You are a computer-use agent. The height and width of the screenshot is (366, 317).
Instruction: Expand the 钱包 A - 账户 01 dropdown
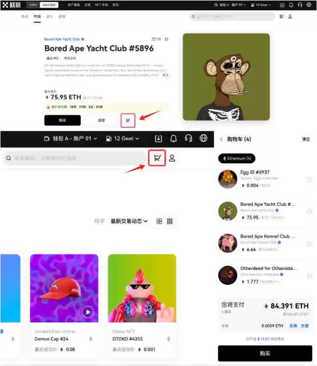[x=71, y=139]
